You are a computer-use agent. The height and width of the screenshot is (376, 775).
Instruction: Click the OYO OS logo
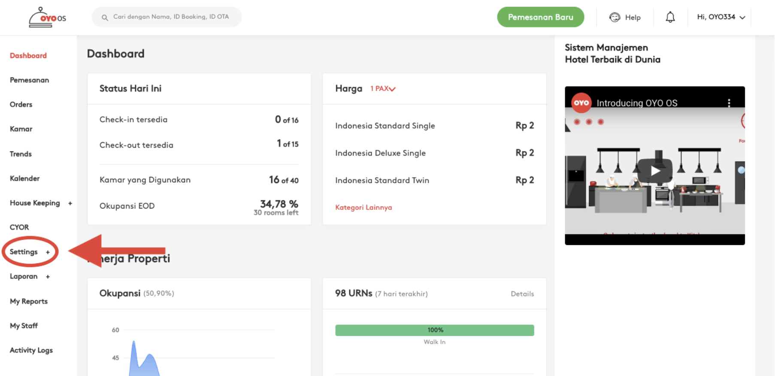tap(47, 18)
